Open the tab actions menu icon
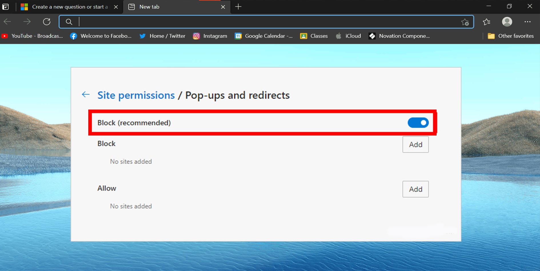Viewport: 540px width, 271px height. pos(6,7)
